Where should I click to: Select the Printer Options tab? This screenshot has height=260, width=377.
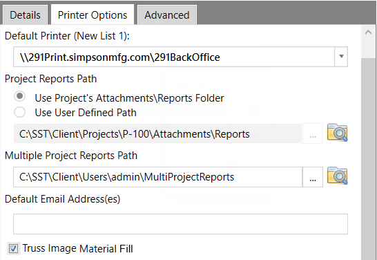pyautogui.click(x=93, y=15)
